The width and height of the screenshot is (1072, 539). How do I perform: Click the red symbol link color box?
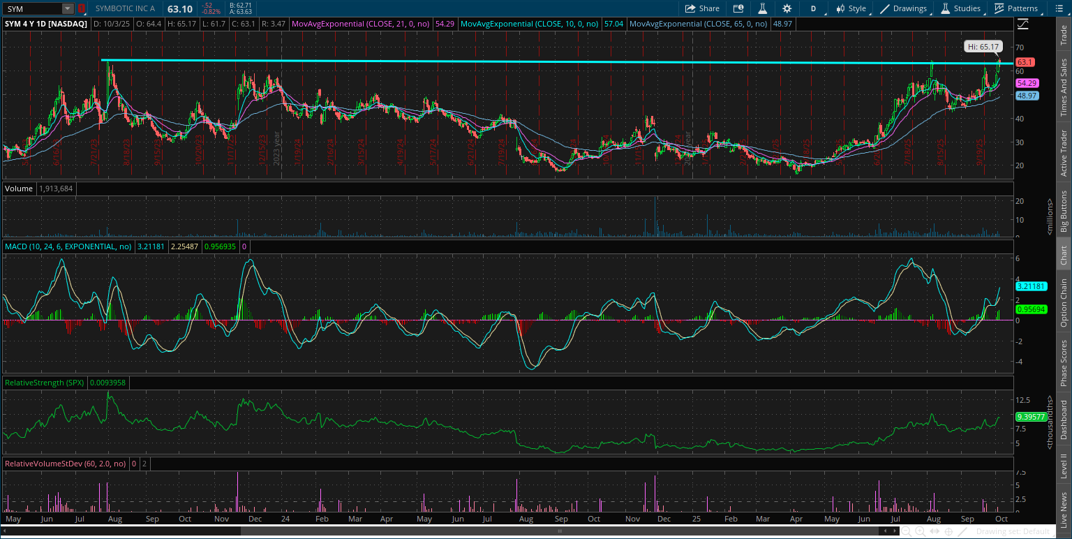[82, 8]
